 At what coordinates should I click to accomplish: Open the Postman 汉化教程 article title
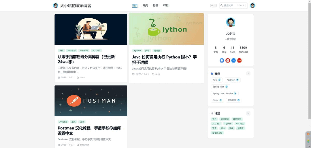click(x=89, y=131)
